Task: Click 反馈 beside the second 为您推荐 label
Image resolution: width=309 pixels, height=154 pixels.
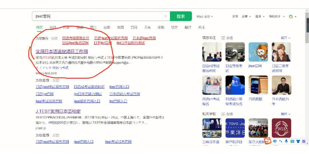Action: (x=56, y=80)
